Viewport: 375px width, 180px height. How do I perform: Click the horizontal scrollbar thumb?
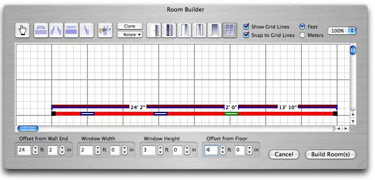point(28,129)
